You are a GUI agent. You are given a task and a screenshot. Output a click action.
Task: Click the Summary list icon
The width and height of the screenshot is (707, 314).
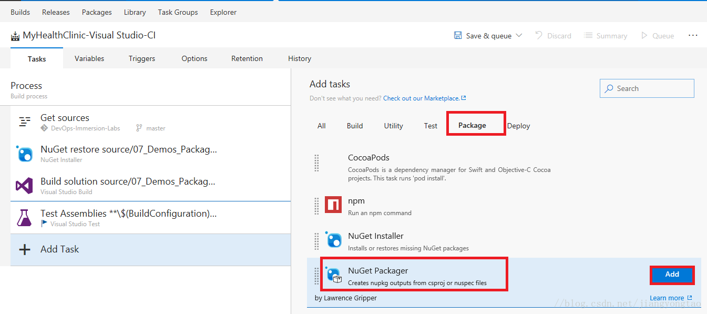588,35
